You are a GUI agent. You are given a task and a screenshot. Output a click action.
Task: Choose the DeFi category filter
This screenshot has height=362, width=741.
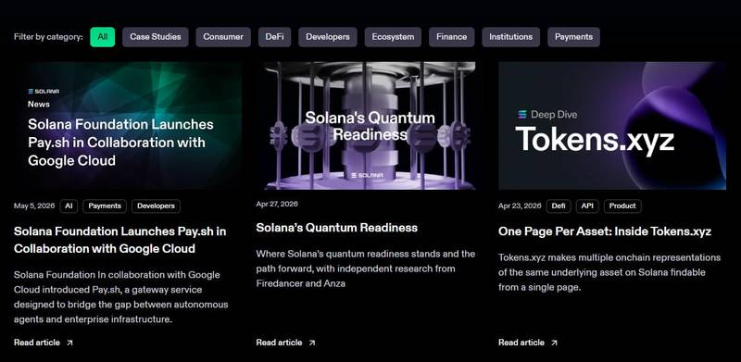(274, 37)
